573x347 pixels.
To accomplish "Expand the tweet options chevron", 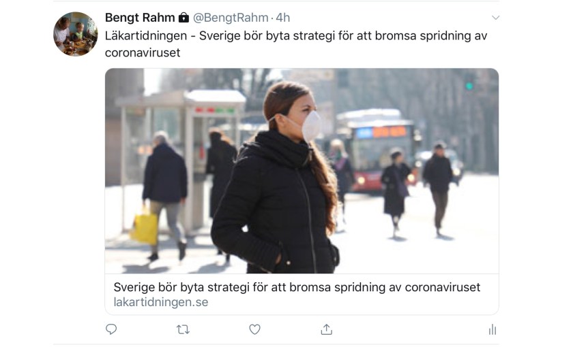I will click(495, 18).
